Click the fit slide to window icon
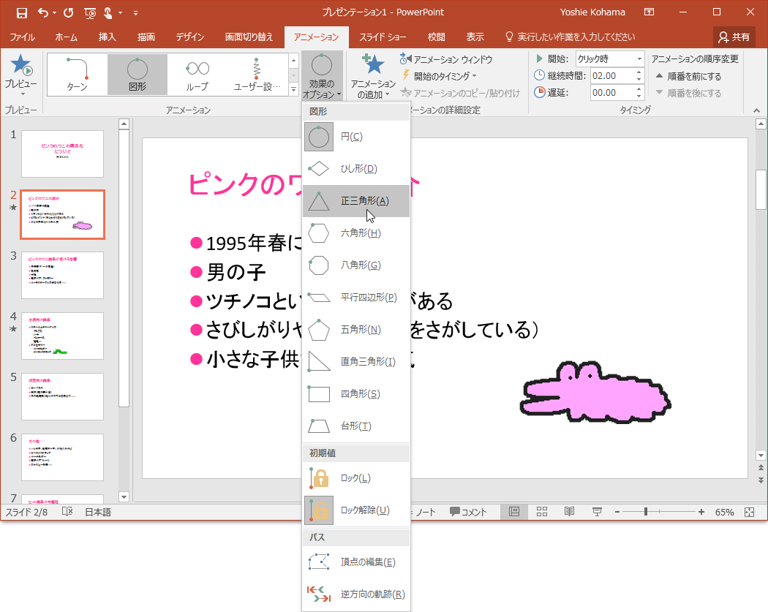Viewport: 768px width, 612px height. (x=750, y=512)
